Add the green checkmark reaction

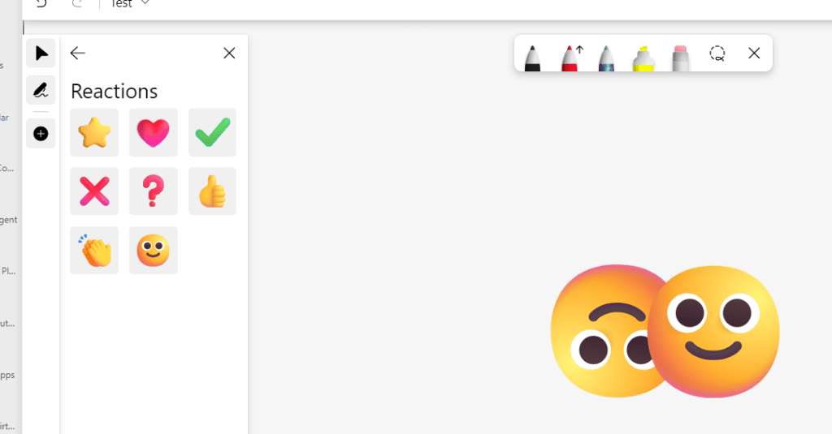coord(212,132)
